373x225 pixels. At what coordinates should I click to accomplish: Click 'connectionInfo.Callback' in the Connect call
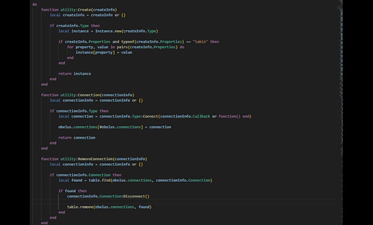(x=185, y=116)
